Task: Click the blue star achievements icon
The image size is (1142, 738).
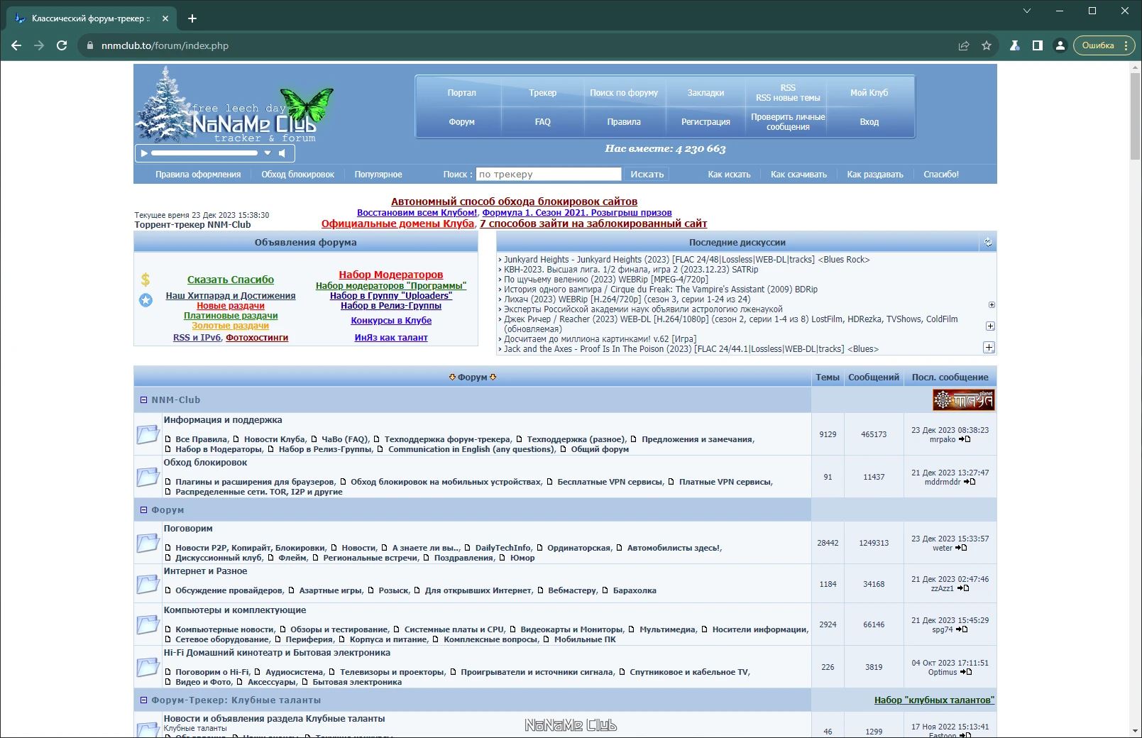Action: (x=146, y=300)
